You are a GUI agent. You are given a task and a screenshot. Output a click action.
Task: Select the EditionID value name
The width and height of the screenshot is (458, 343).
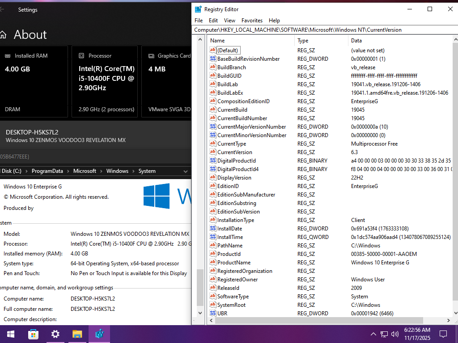[228, 186]
